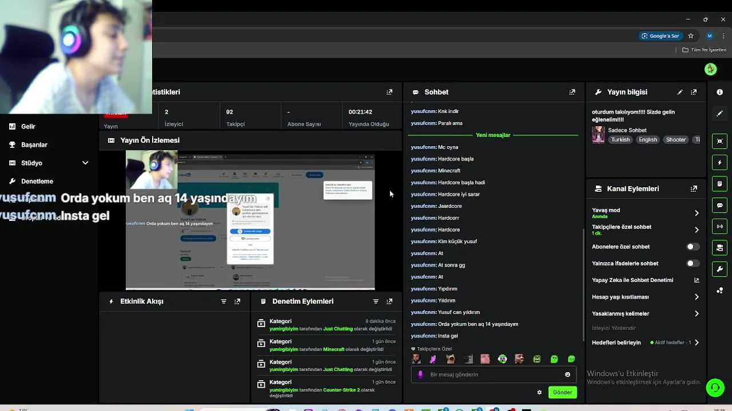The width and height of the screenshot is (732, 411).
Task: Open the browser profile M avatar
Action: [x=710, y=35]
